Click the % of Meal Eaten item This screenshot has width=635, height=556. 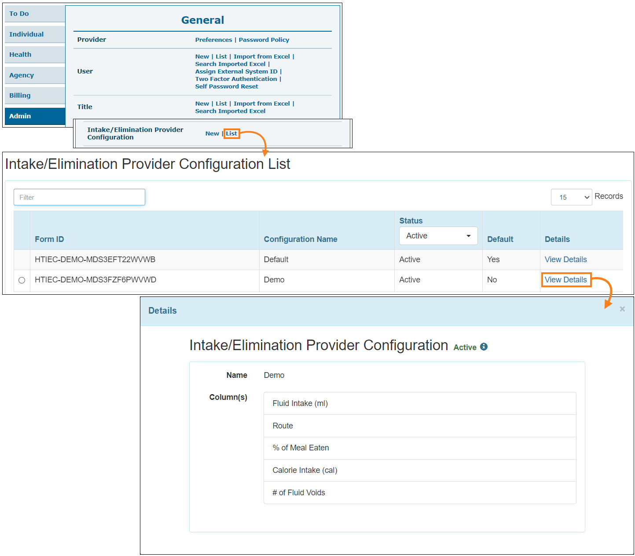[x=420, y=448]
